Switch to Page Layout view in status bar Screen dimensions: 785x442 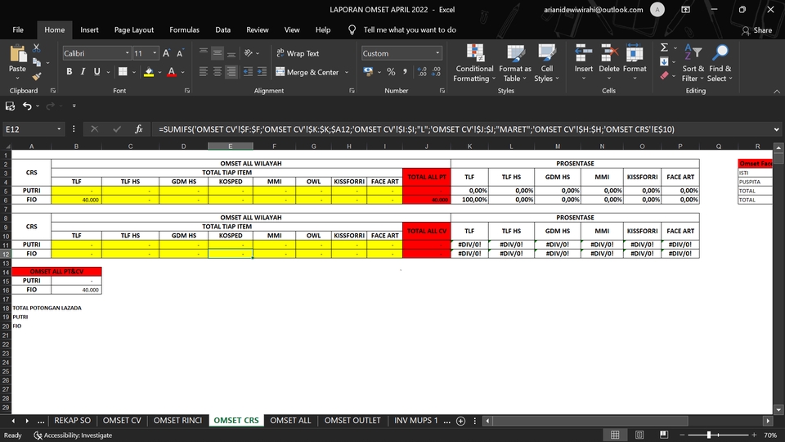tap(639, 435)
